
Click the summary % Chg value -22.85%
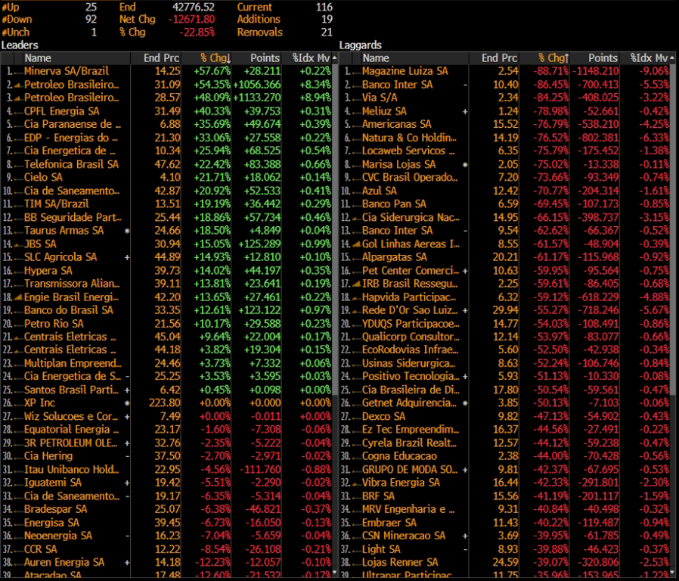click(x=197, y=33)
